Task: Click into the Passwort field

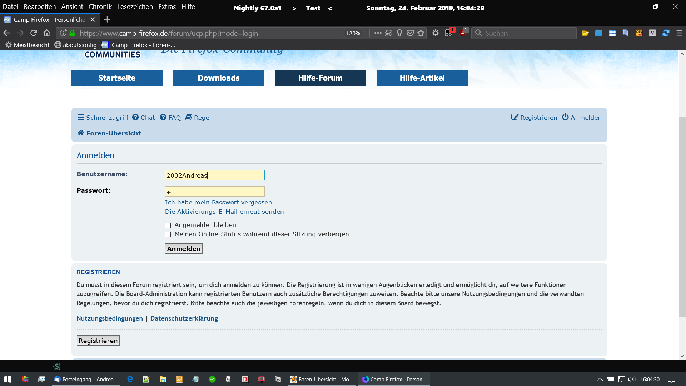Action: (215, 192)
